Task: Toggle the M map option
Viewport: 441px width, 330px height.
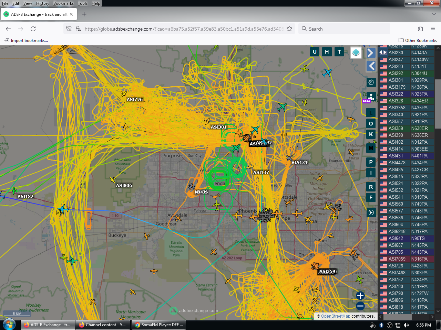Action: click(x=371, y=148)
